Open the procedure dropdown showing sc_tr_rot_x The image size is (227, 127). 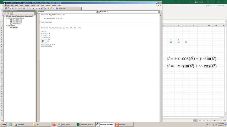(159, 12)
